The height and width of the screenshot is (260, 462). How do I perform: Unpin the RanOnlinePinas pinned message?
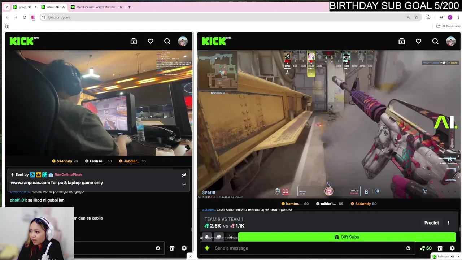coord(184,175)
